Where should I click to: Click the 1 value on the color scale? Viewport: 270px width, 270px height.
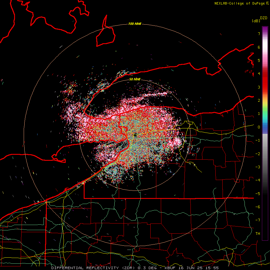click(x=259, y=114)
